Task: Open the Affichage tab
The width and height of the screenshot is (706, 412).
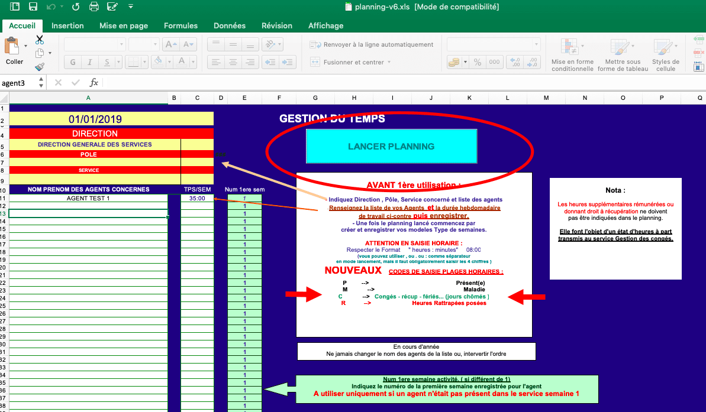Action: 325,25
